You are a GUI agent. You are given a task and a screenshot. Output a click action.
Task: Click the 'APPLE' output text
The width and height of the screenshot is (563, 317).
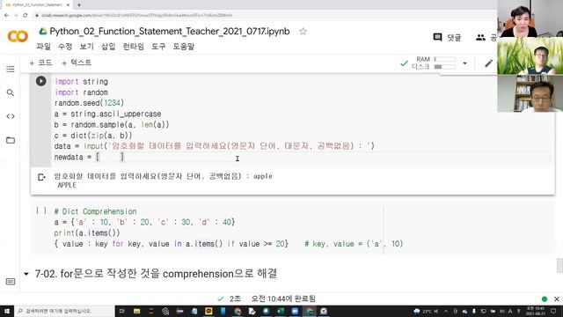[67, 185]
